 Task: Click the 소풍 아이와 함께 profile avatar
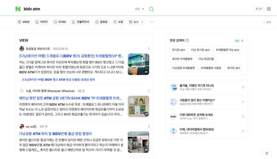point(22,91)
